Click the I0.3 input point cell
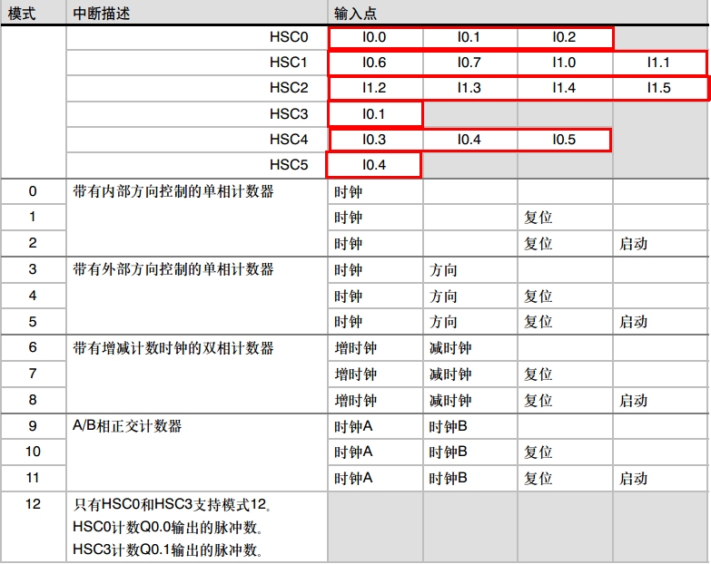Screen dimensions: 711x564 (374, 140)
